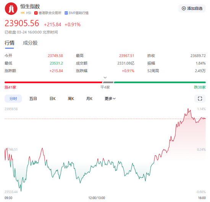Image resolution: width=210 pixels, height=202 pixels.
Task: Switch to the 成分股 tab
Action: [x=30, y=43]
